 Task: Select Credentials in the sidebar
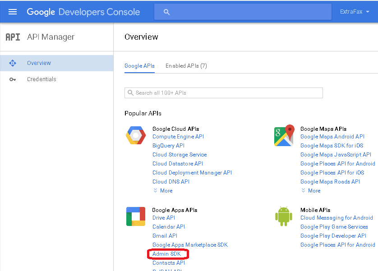click(x=57, y=79)
